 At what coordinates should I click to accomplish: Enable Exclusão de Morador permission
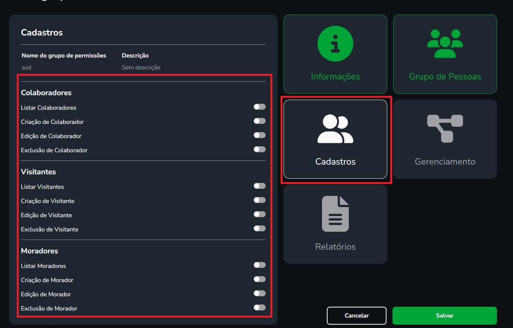[x=259, y=308]
